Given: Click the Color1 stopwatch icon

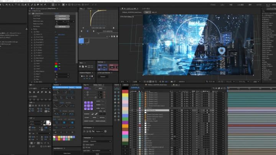Looking at the screenshot, I should pyautogui.click(x=34, y=64).
